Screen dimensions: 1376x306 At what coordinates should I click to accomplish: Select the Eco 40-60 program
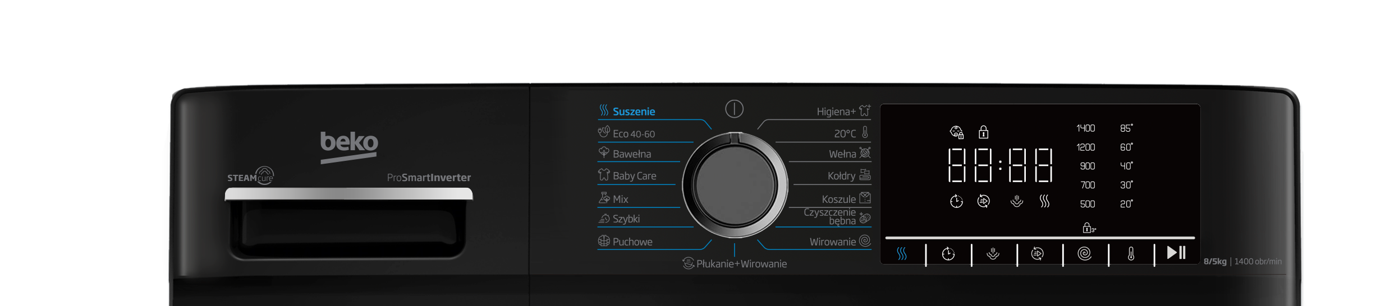tap(633, 134)
